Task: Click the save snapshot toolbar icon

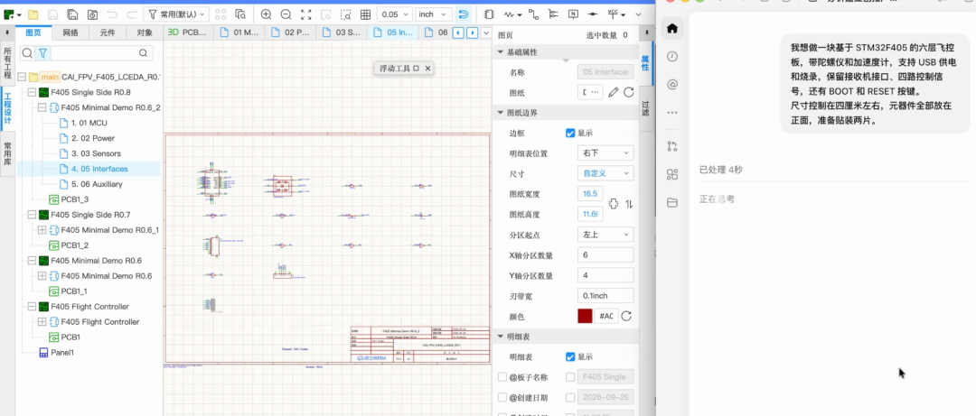Action: pyautogui.click(x=92, y=14)
